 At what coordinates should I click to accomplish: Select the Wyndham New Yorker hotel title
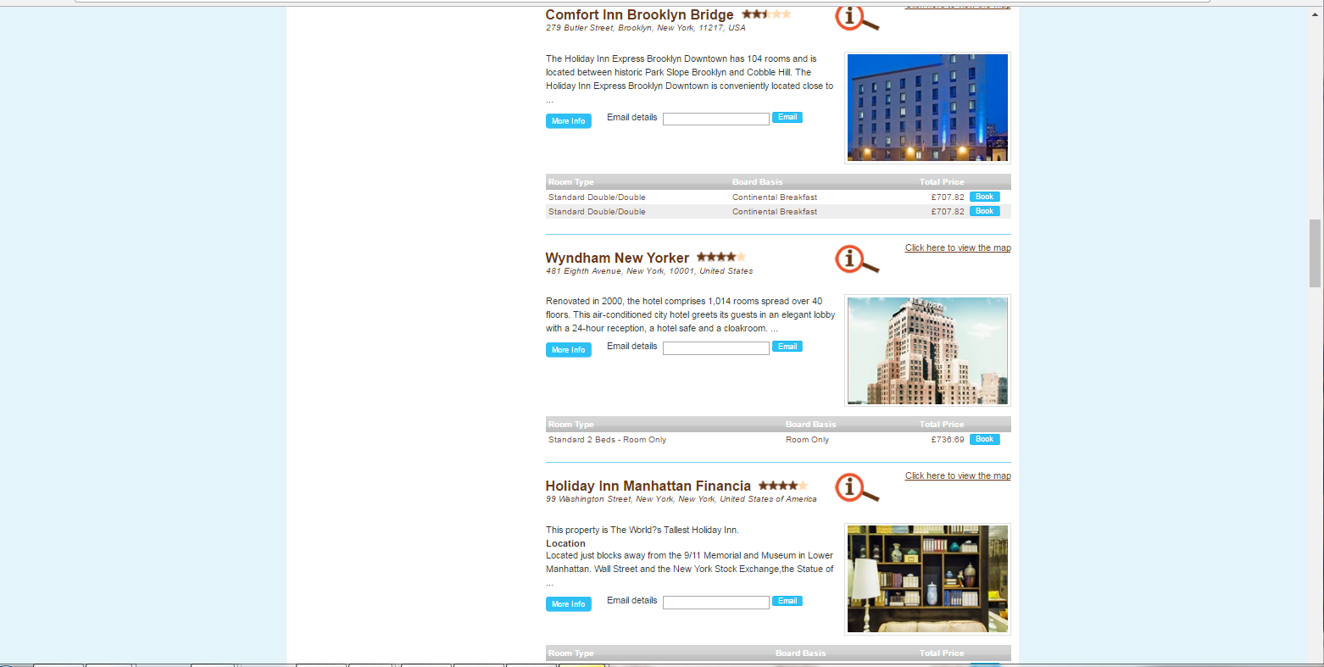coord(618,258)
